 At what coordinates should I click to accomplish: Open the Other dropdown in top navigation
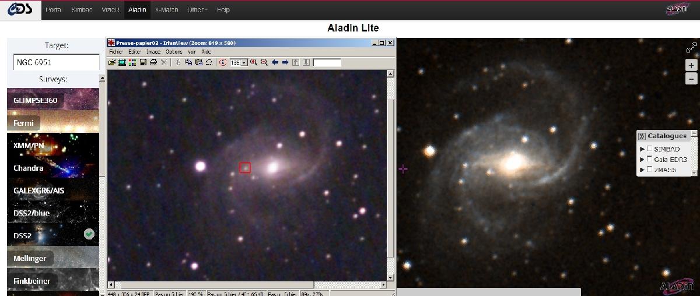click(x=197, y=10)
